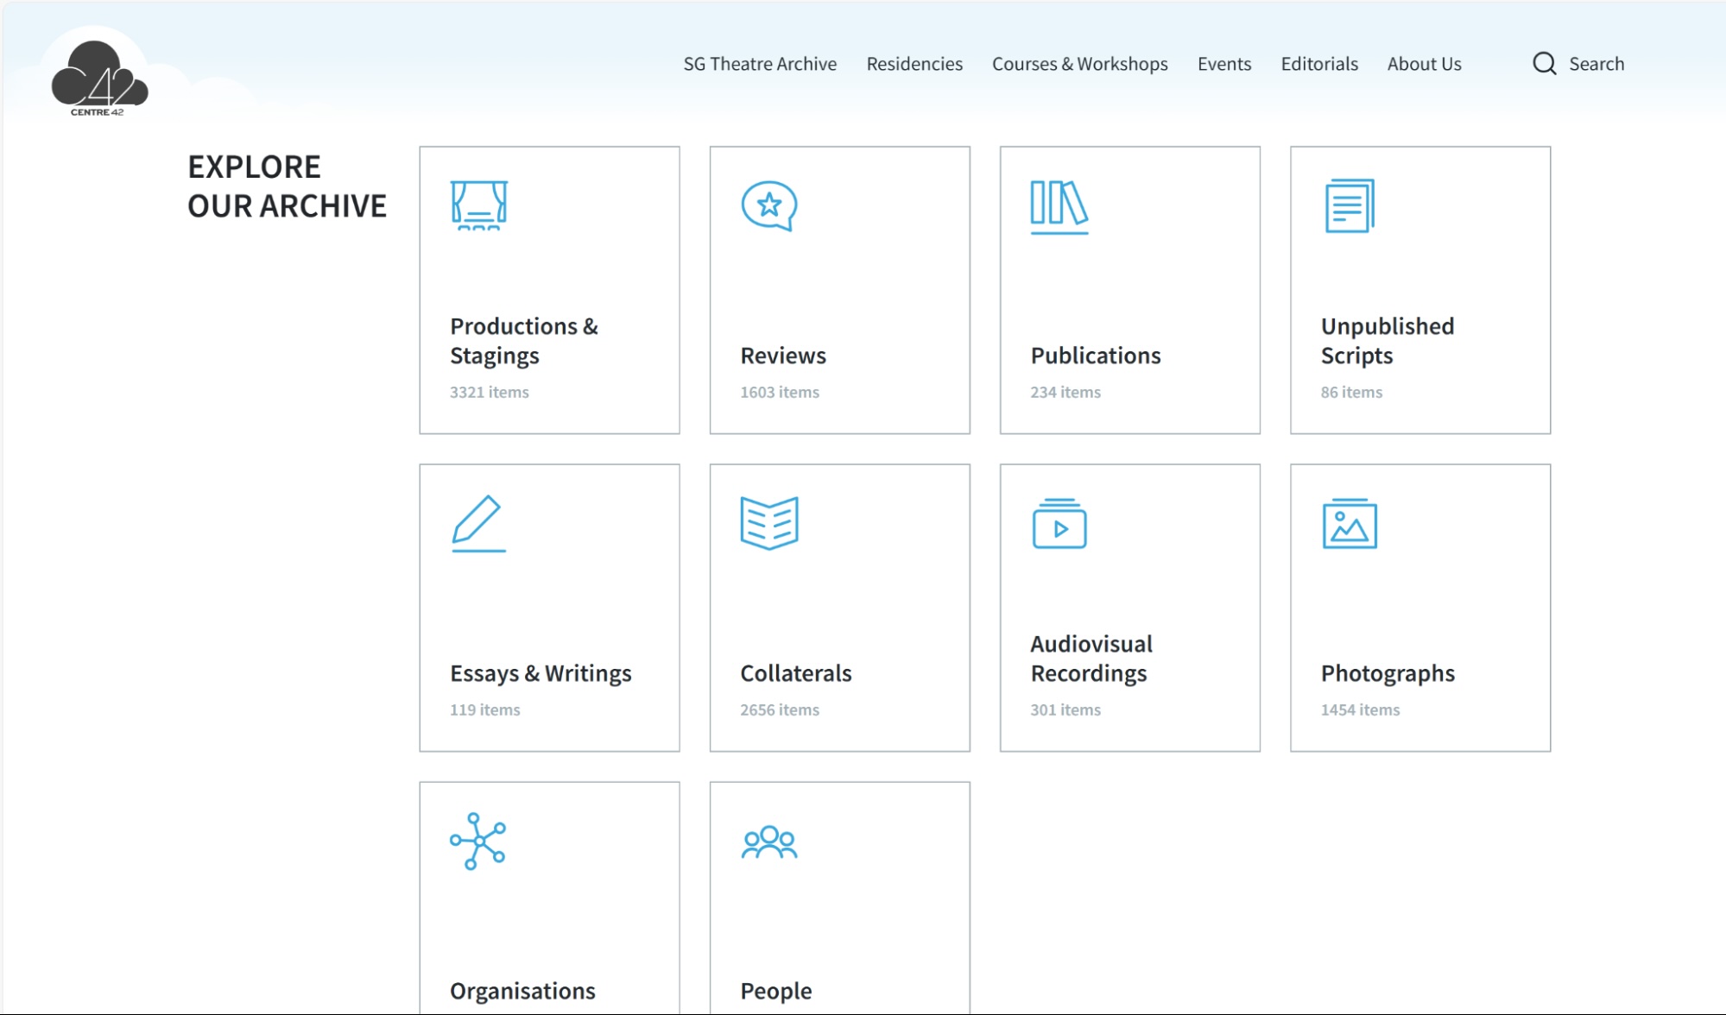This screenshot has height=1015, width=1726.
Task: Open the People category title
Action: coord(775,991)
